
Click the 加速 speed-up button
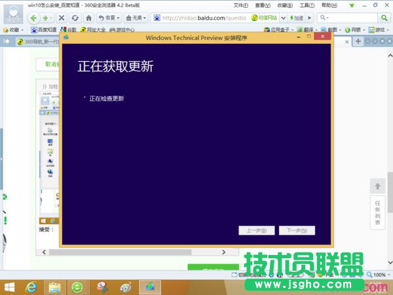pos(297,18)
